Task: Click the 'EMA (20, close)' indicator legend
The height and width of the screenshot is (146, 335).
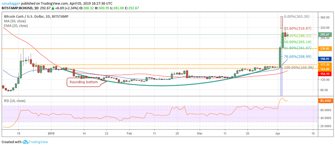Action: tap(16, 26)
